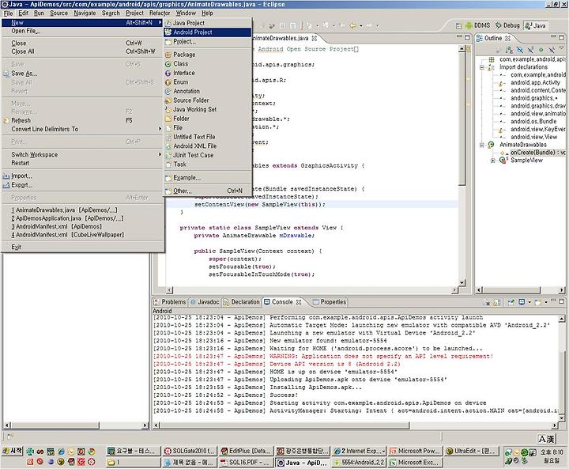The width and height of the screenshot is (569, 469).
Task: Select Android Project from New submenu
Action: [x=208, y=32]
